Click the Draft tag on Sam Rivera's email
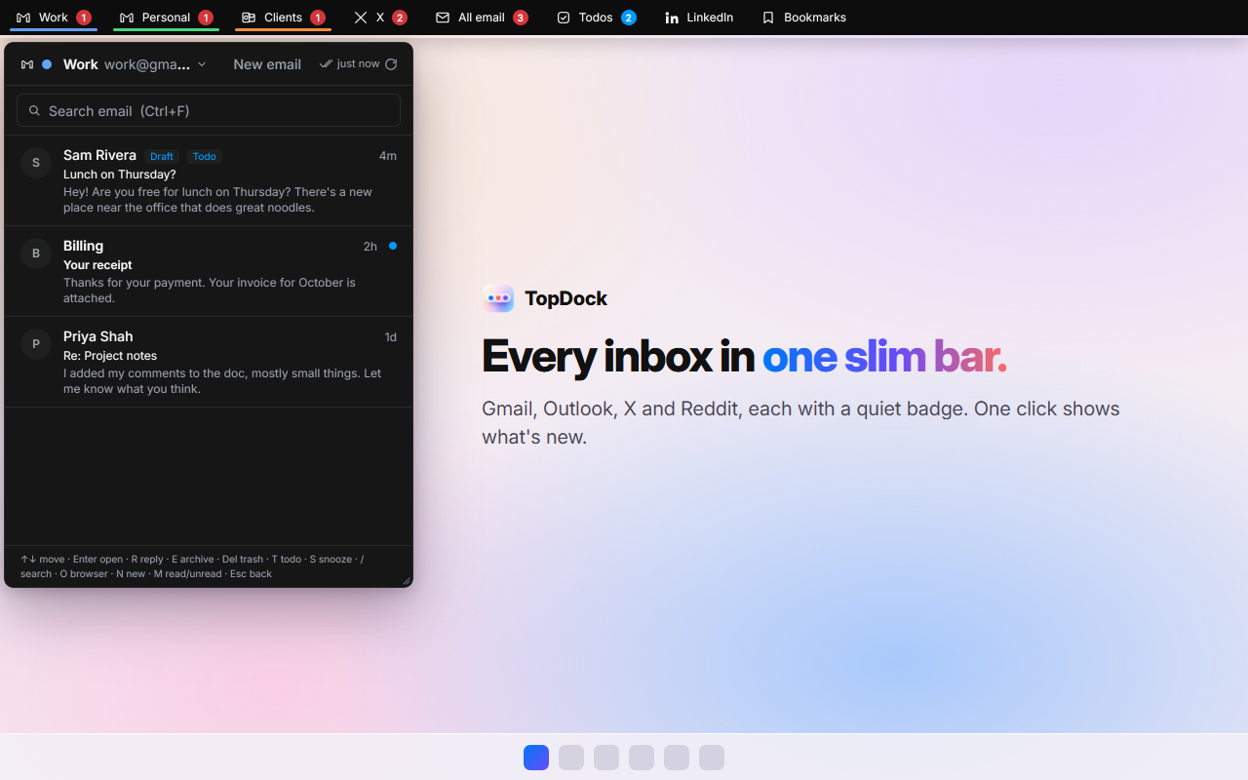This screenshot has height=780, width=1248. tap(162, 156)
